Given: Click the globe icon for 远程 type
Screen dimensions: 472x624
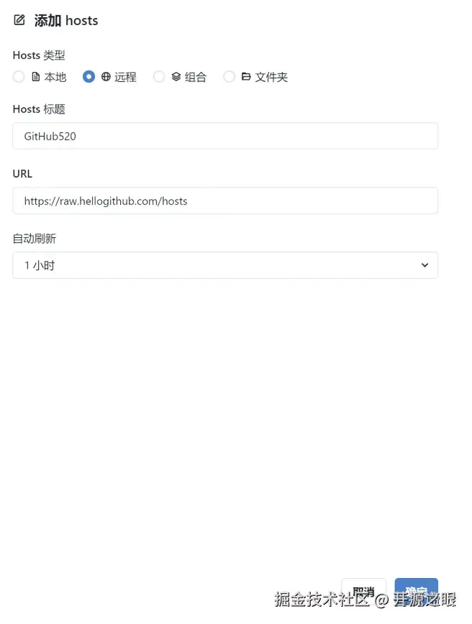Looking at the screenshot, I should tap(106, 77).
